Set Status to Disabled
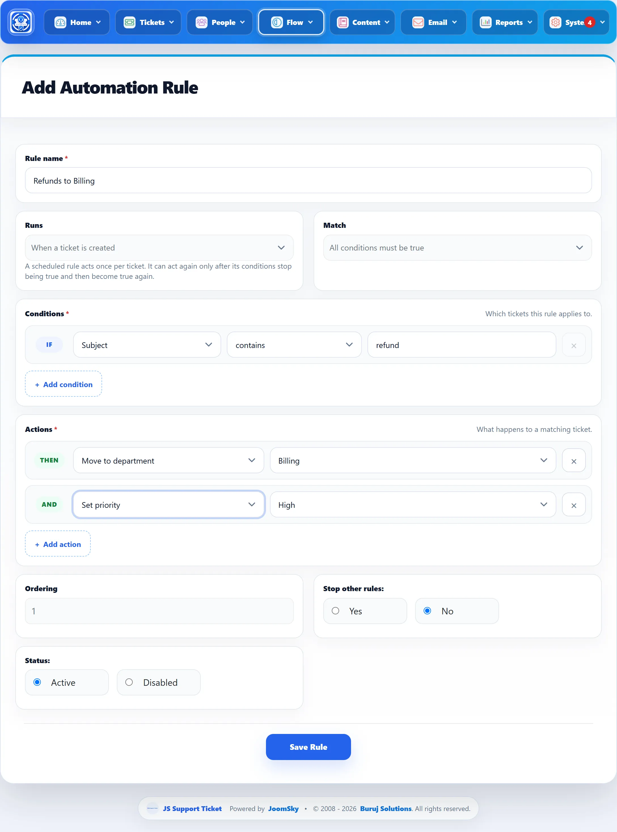 point(159,682)
